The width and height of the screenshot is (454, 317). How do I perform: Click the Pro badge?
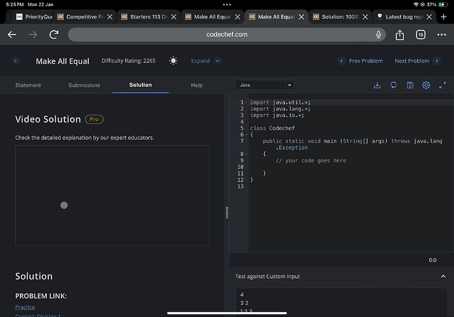pos(94,119)
